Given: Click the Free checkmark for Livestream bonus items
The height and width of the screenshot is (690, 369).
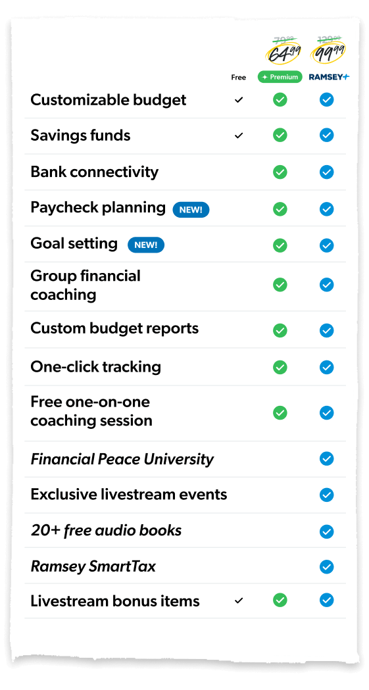Looking at the screenshot, I should click(239, 601).
